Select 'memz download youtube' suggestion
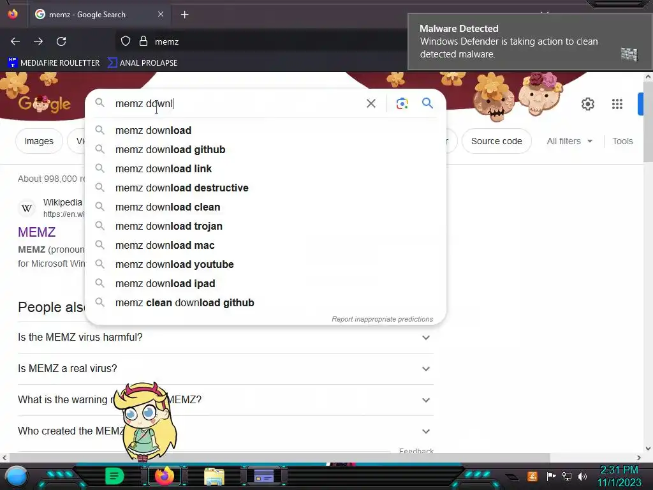Screen dimensions: 653x490 pyautogui.click(x=265, y=265)
